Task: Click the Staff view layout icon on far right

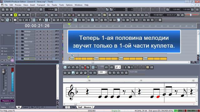Action: click(152, 67)
